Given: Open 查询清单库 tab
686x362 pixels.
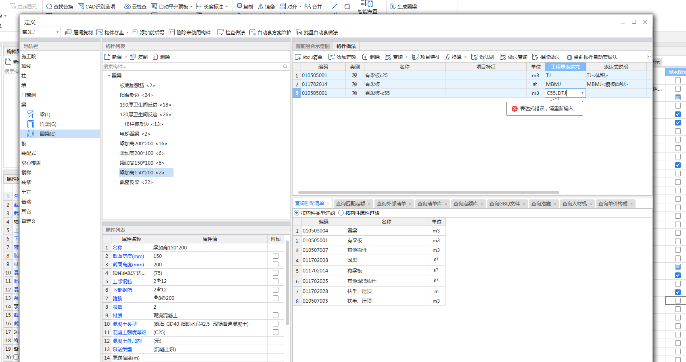Looking at the screenshot, I should (429, 204).
